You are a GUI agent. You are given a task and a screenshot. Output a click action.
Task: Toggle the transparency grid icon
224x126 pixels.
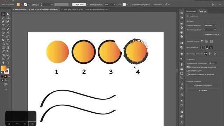pos(211,41)
